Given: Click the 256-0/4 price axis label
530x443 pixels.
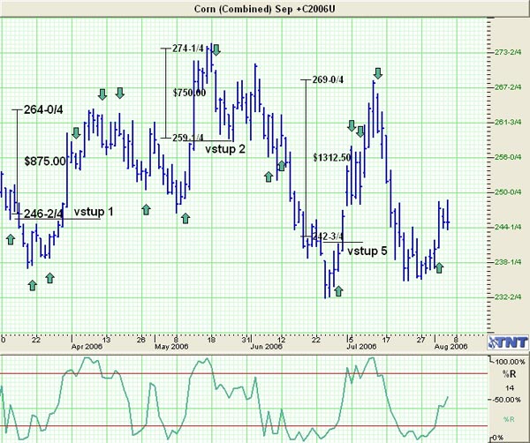Looking at the screenshot, I should tap(508, 157).
